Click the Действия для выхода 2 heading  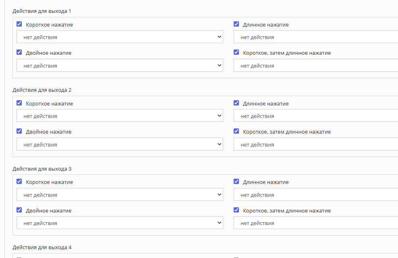coord(42,90)
